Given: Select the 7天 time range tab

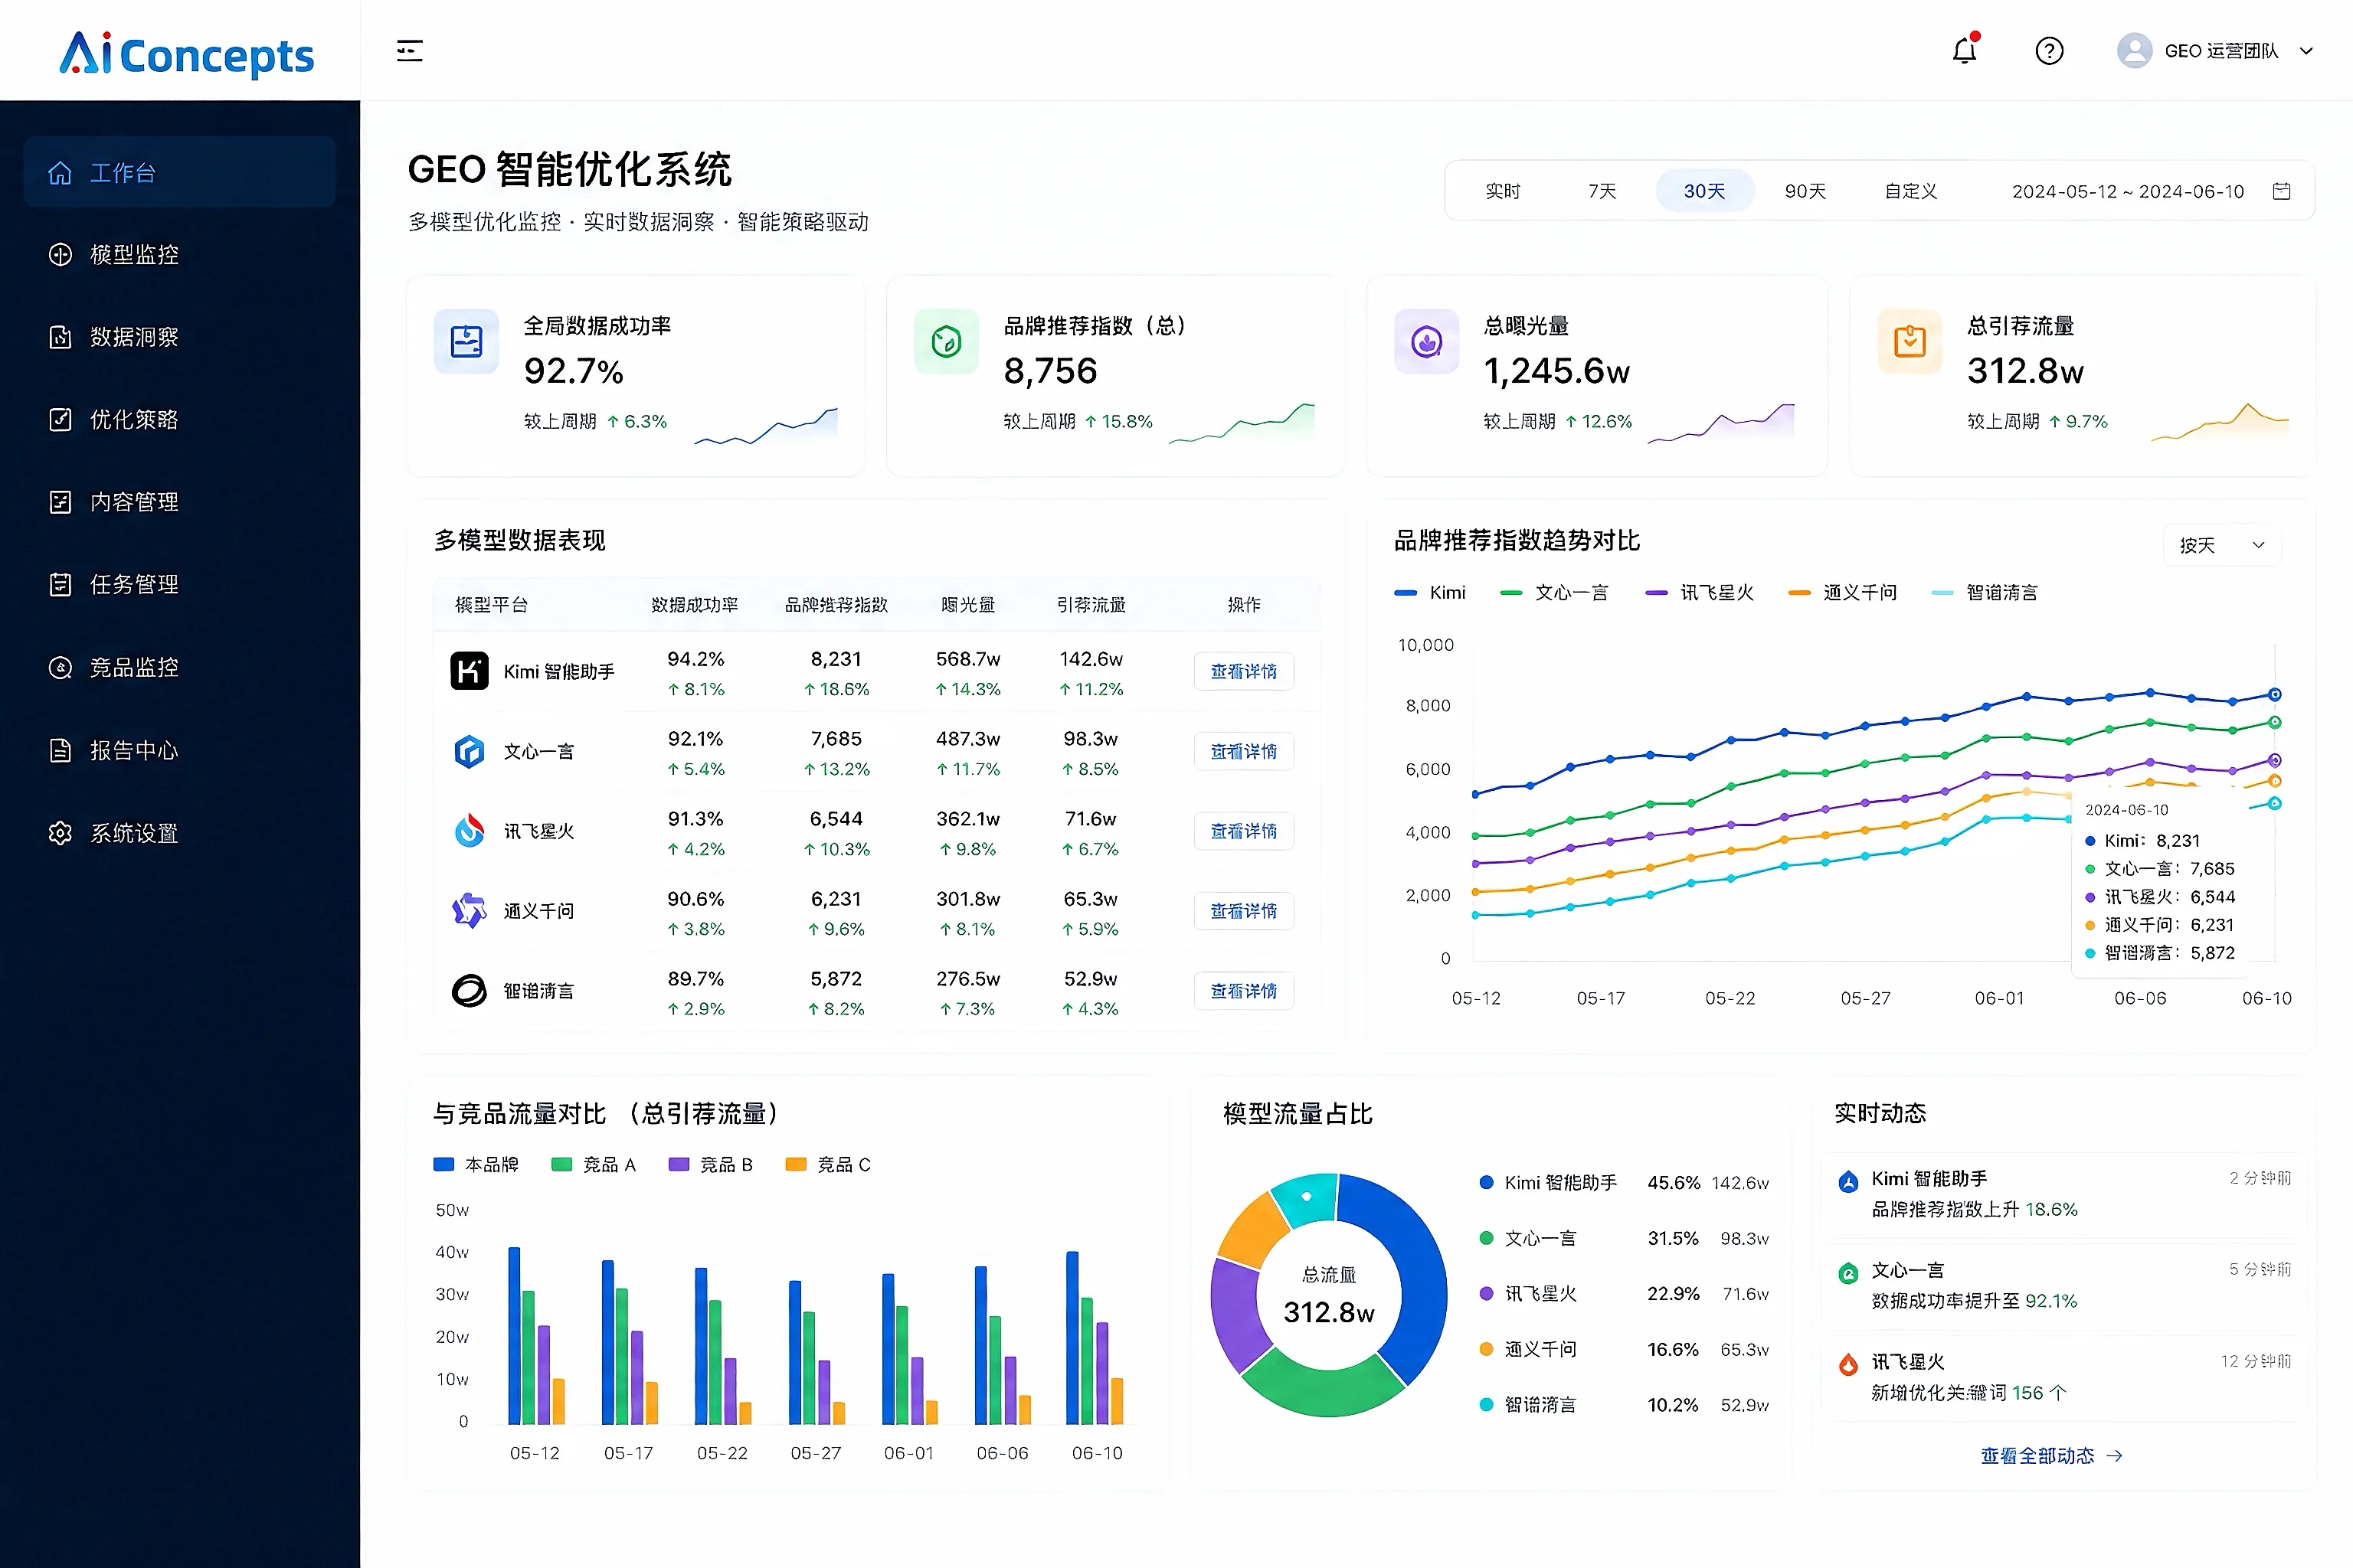Looking at the screenshot, I should click(1602, 191).
